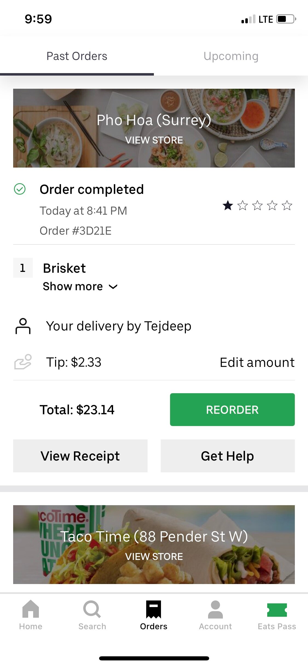Tap the tip hand icon

[23, 362]
